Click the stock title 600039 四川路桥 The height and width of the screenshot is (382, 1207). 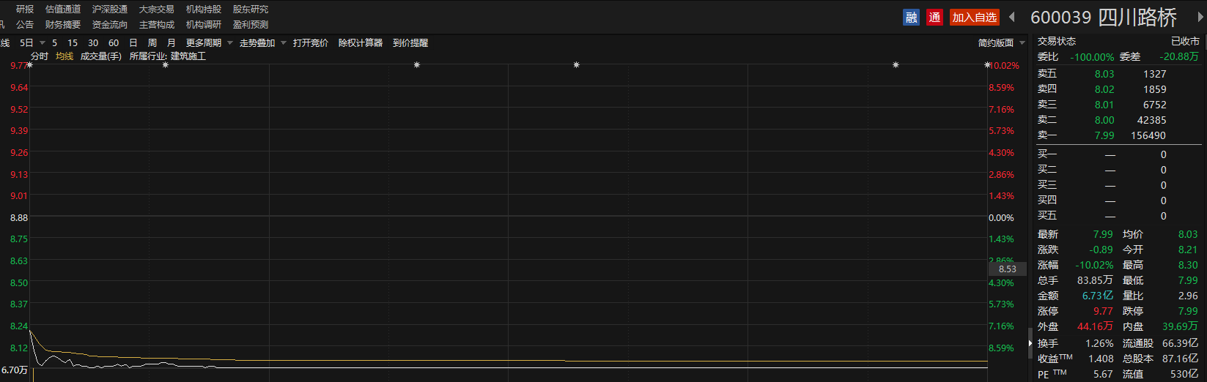point(1104,17)
